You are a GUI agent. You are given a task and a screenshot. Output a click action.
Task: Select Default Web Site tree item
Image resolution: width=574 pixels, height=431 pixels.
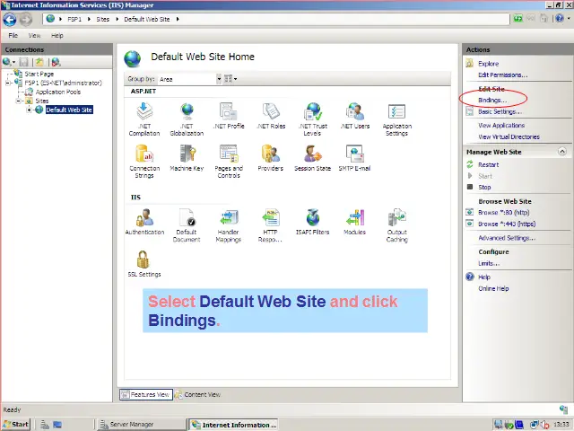coord(69,110)
